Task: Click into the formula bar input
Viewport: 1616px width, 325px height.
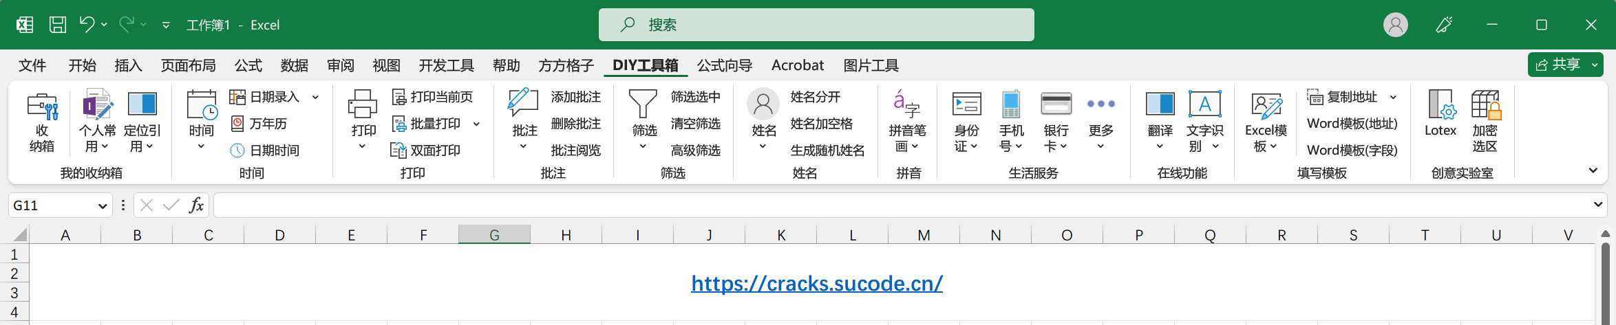Action: click(902, 205)
